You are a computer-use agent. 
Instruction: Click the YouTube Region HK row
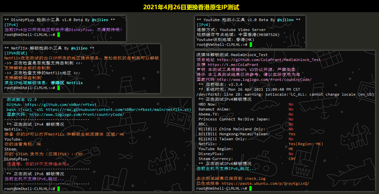tap(246, 149)
